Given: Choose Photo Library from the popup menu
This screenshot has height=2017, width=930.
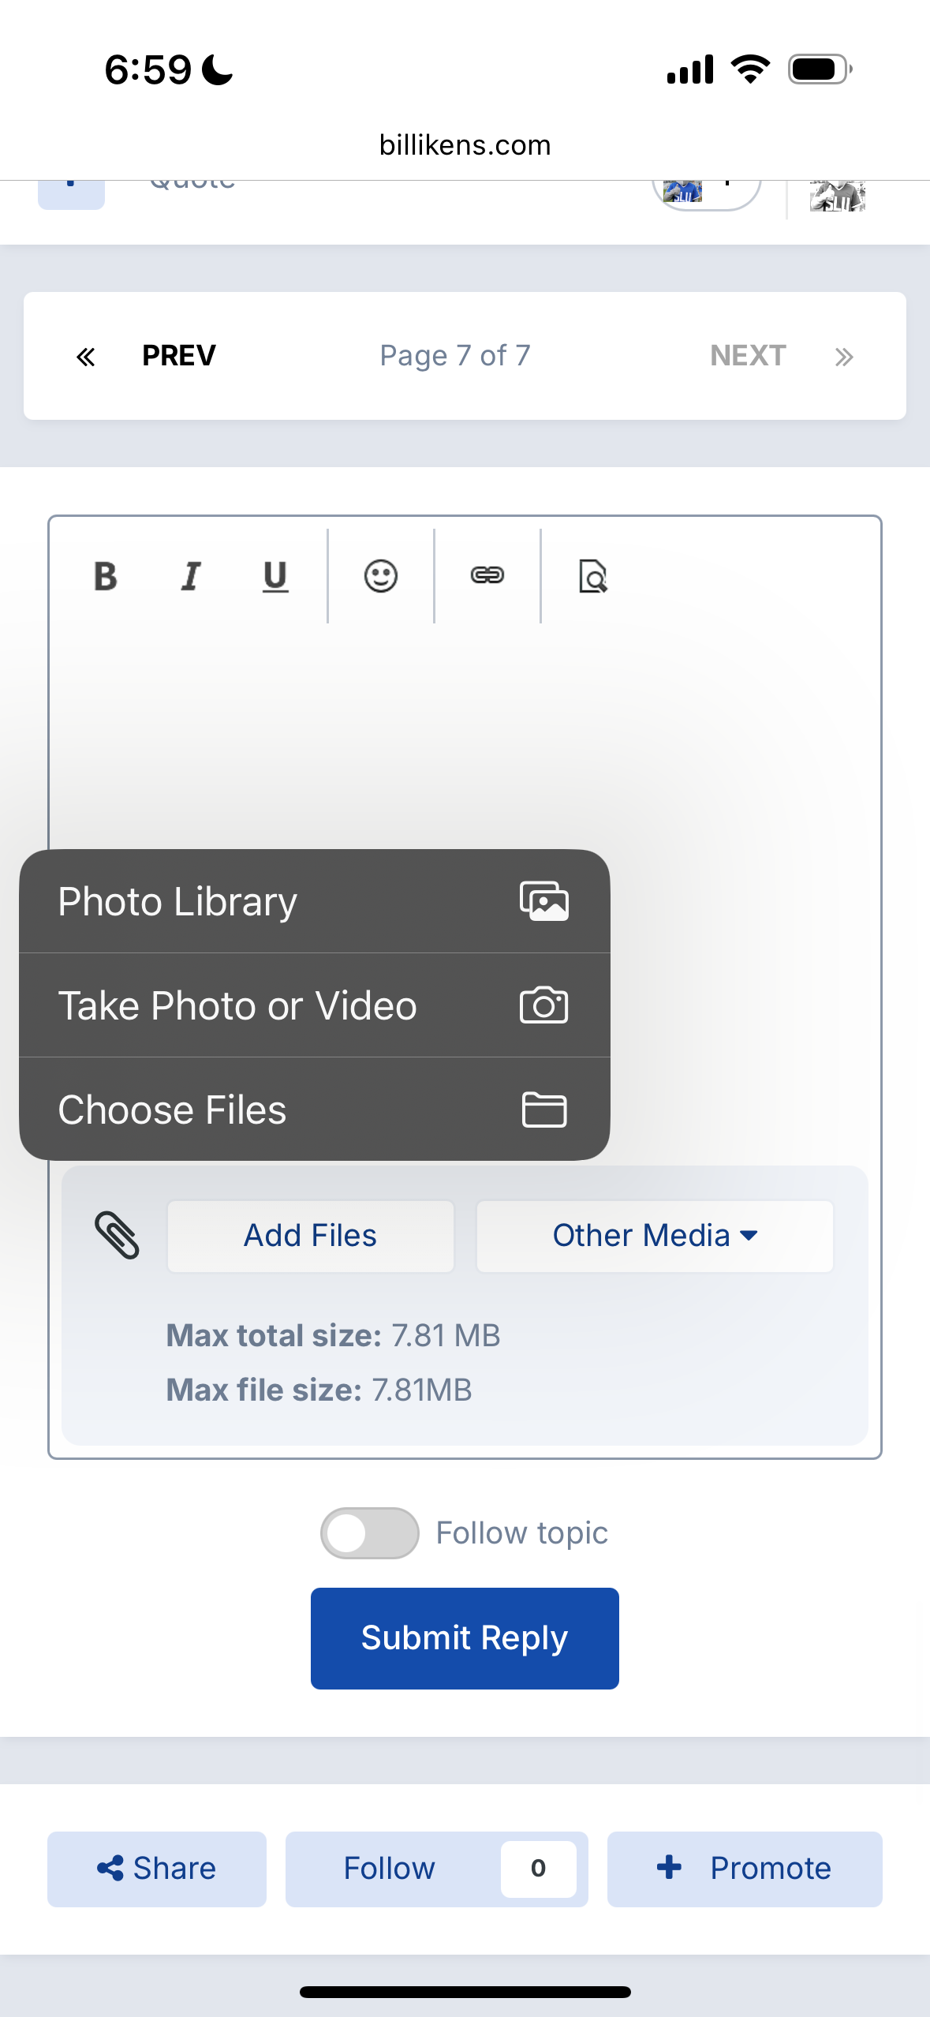Looking at the screenshot, I should 314,901.
